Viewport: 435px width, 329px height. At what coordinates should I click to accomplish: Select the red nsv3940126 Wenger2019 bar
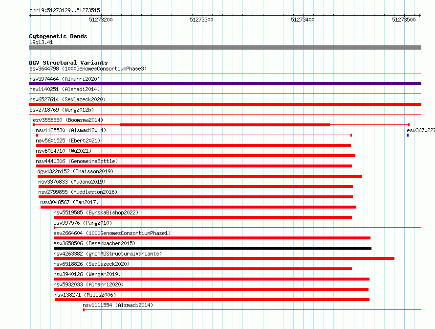(x=212, y=279)
